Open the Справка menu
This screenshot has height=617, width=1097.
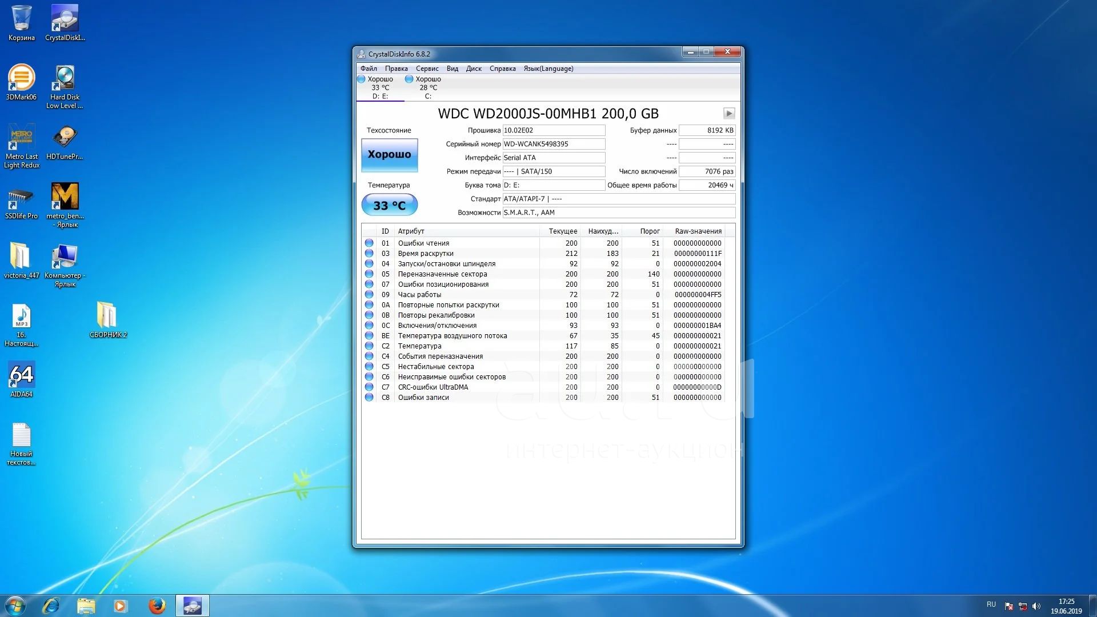pos(502,69)
